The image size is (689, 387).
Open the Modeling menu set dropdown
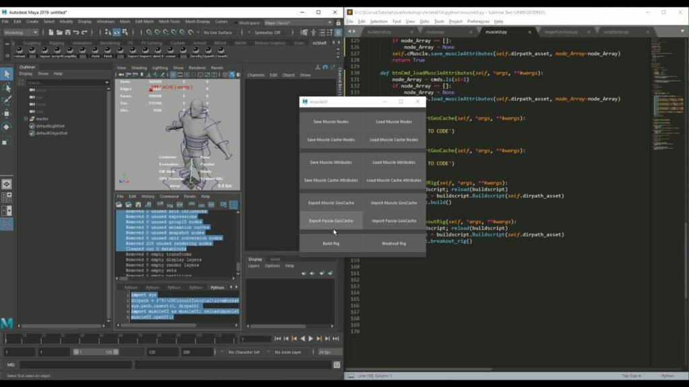point(21,32)
